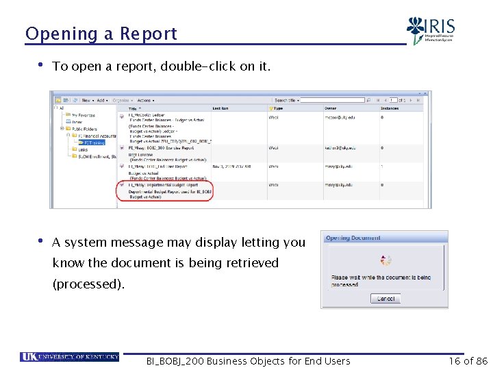This screenshot has height=370, width=493.
Task: Open the Add dropdown menu
Action: (102, 100)
